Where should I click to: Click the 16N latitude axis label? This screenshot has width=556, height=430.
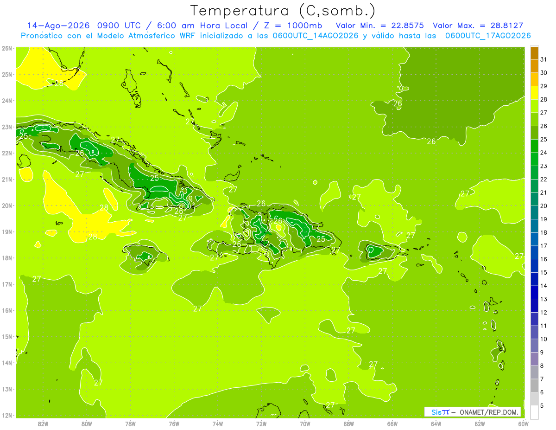click(6, 310)
